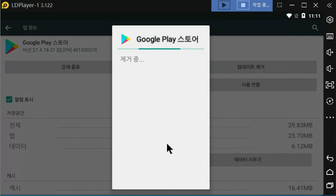Screen dimensions: 336x196
Task: Go back with app info arrow
Action: (8, 28)
